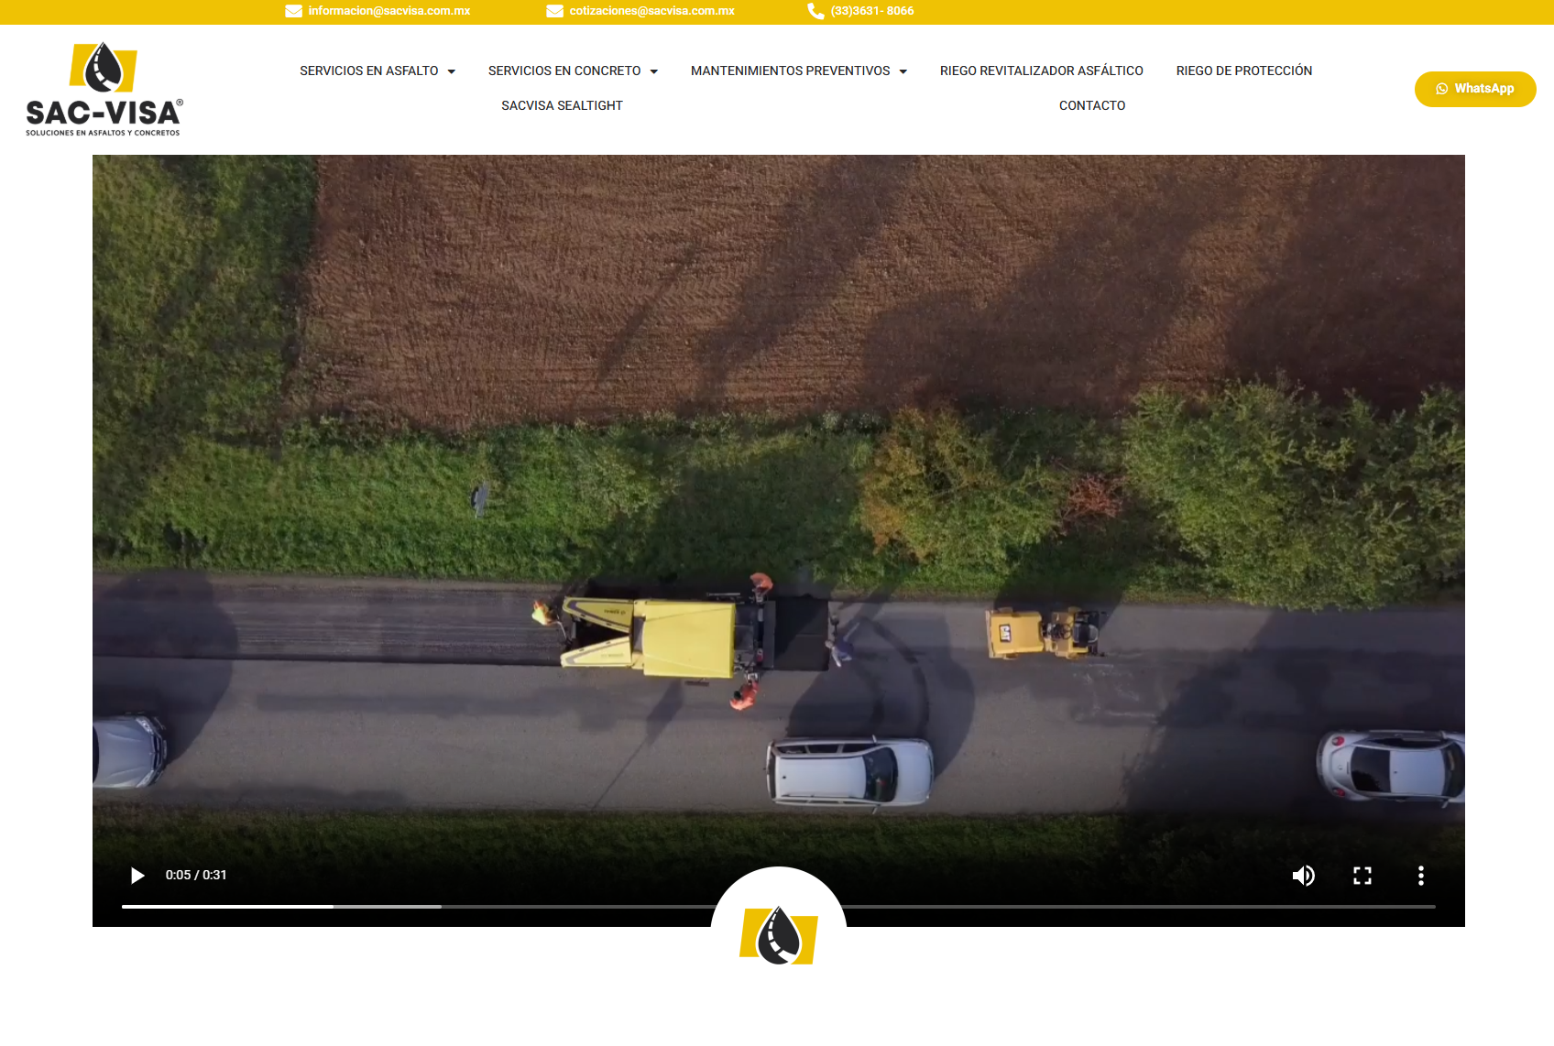Open the Sacvisa Sealtight menu item
This screenshot has height=1046, width=1554.
coord(562,105)
